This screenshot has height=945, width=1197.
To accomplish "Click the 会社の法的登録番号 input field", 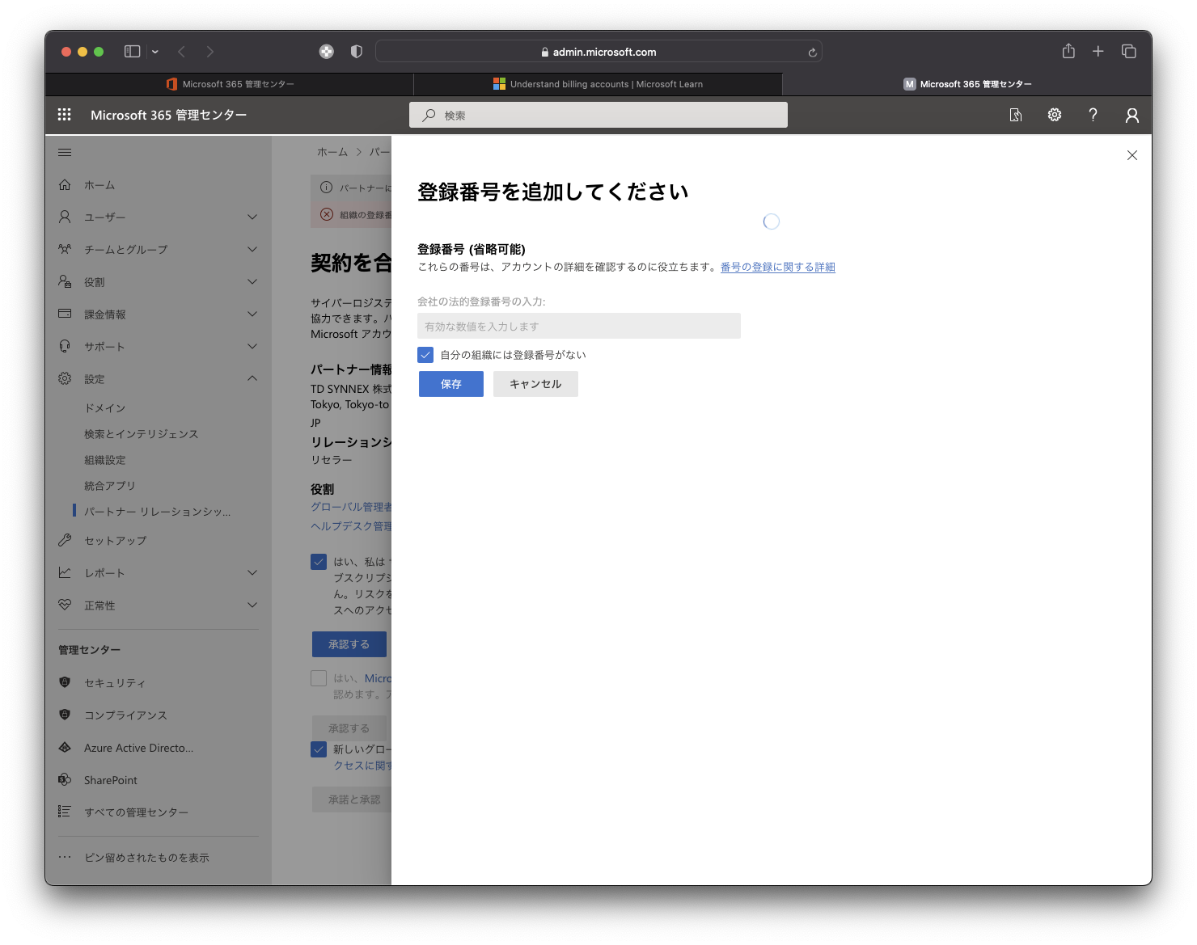I will [x=579, y=326].
